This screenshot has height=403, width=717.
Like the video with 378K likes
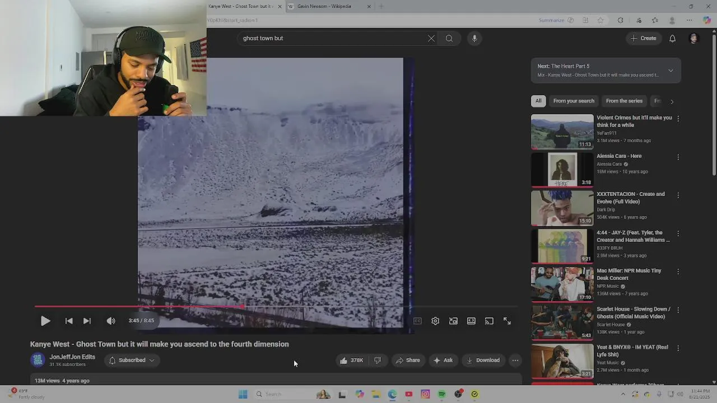point(351,360)
